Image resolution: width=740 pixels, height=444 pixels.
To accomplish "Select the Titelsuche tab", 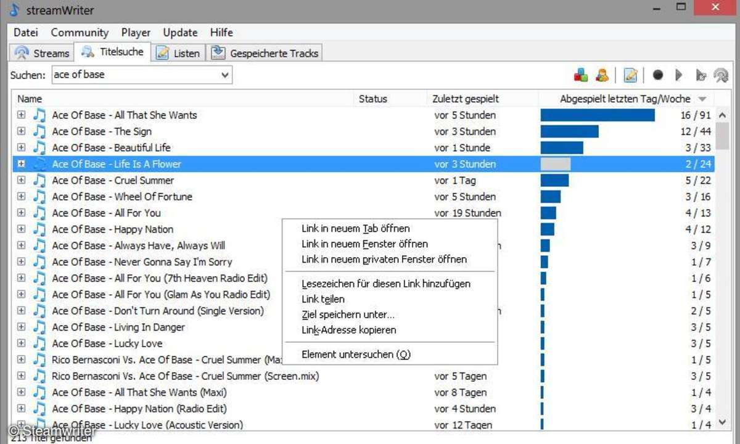I will click(x=112, y=52).
